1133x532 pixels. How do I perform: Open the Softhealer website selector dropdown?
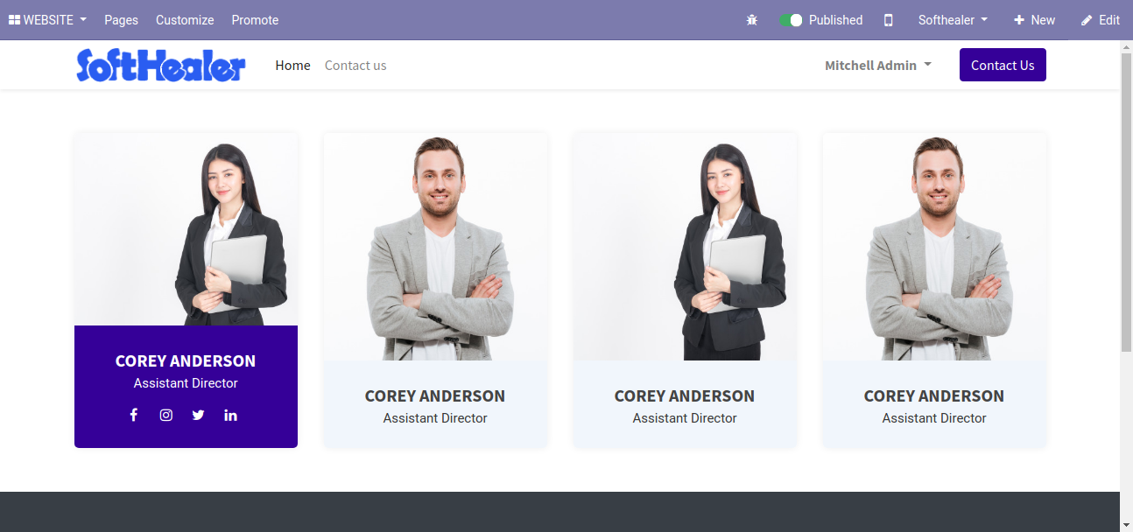(x=953, y=20)
